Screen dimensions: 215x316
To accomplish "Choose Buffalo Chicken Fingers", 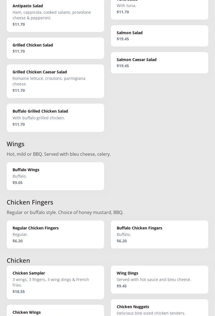I will point(159,234).
